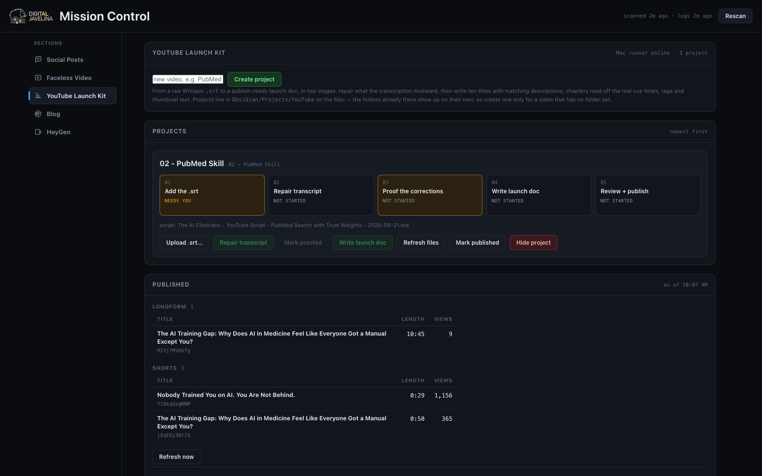Click the short 'Nobody Trained You on AI' title
This screenshot has width=762, height=476.
click(x=226, y=395)
